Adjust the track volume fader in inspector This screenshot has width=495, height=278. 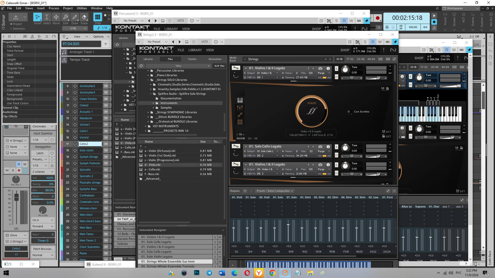tap(16, 197)
